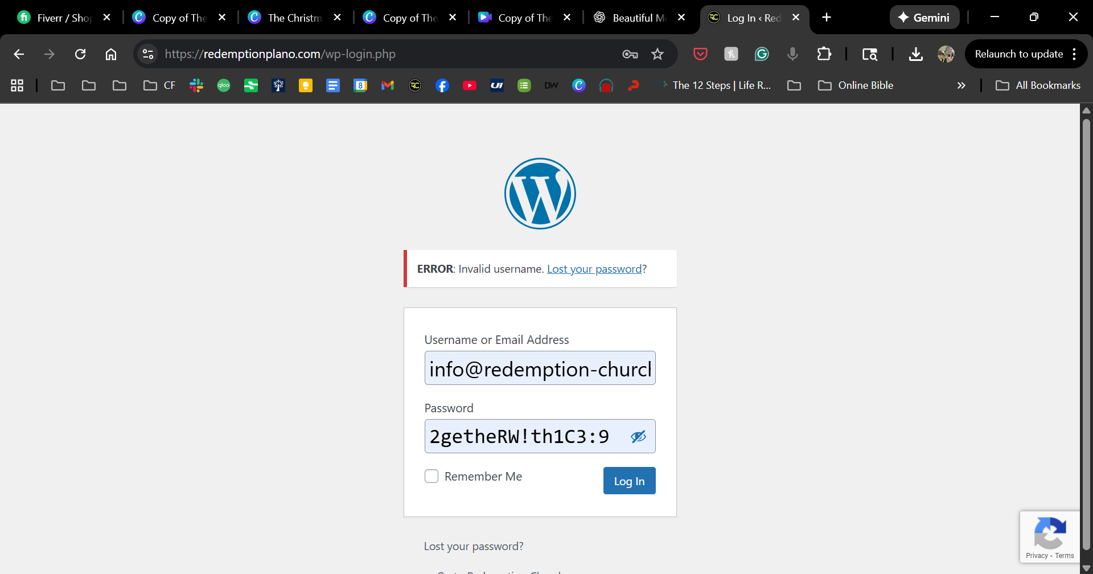Click the Lost your password link in error
The width and height of the screenshot is (1093, 574).
(x=594, y=269)
